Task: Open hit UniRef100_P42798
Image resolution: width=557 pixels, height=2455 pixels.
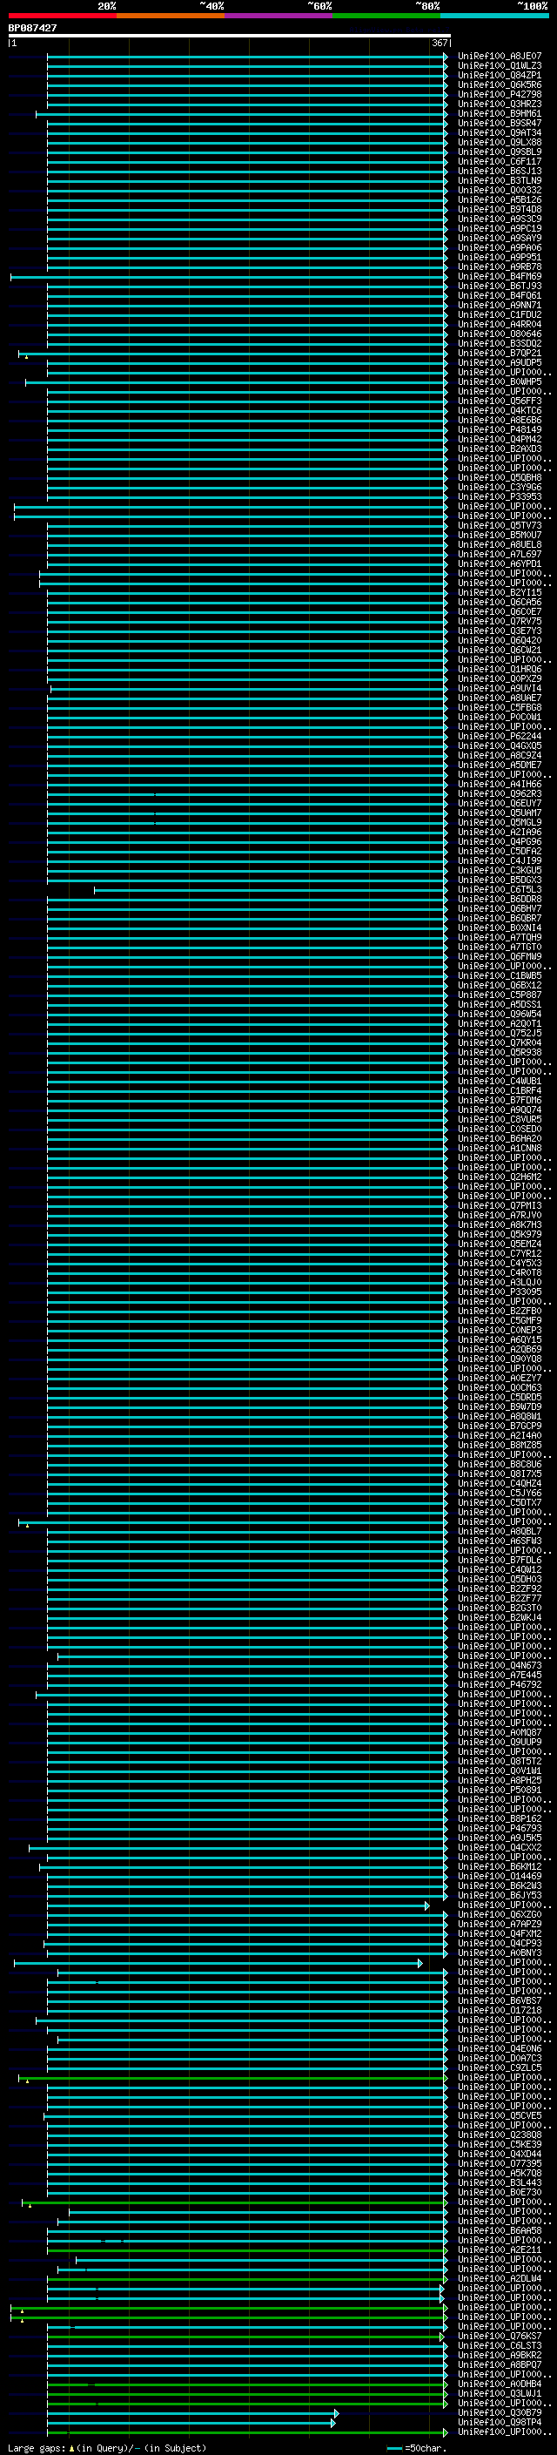Action: point(500,94)
